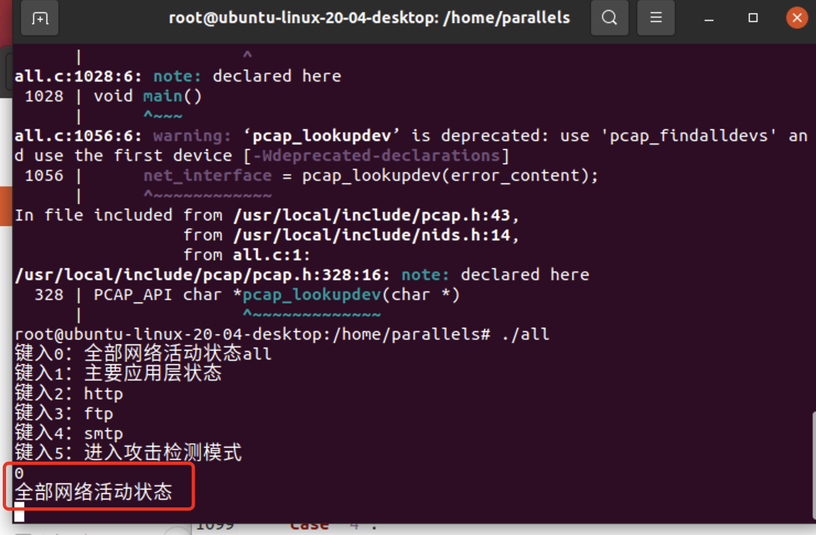The height and width of the screenshot is (535, 816).
Task: Click menu line '键入3: ftp'
Action: pyautogui.click(x=64, y=414)
